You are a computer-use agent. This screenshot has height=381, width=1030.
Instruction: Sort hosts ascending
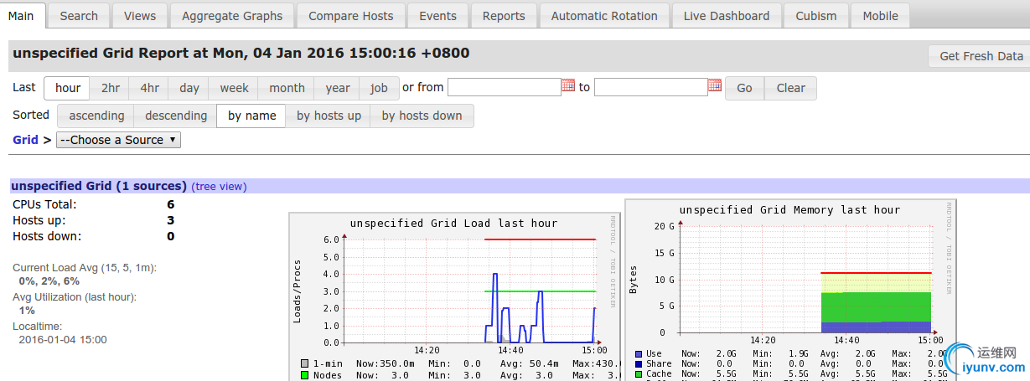[x=96, y=116]
